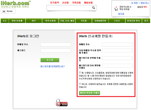Focus the login 이메일 주소 field

[56, 45]
